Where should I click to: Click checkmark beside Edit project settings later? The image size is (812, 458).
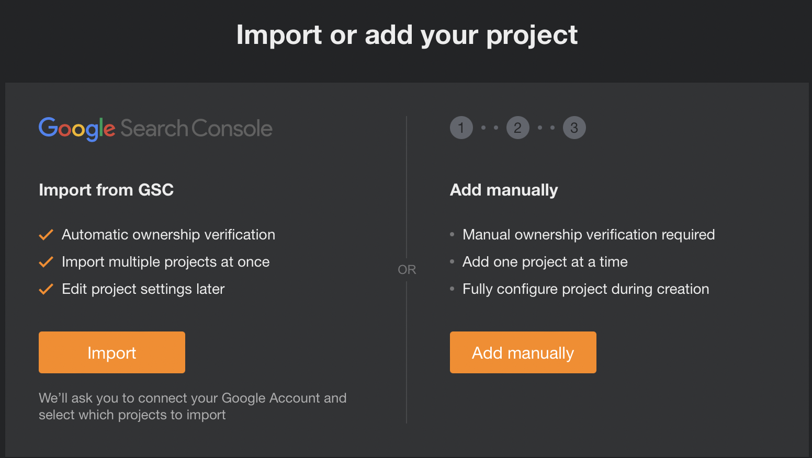[46, 289]
